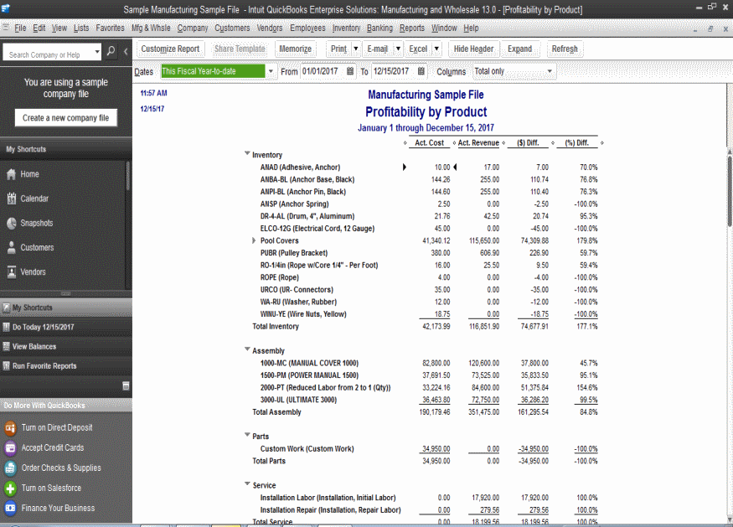This screenshot has height=527, width=733.
Task: Collapse the left sidebar arrow
Action: [126, 51]
